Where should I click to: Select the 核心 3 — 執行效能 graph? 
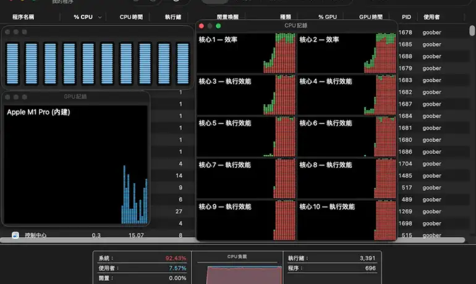(x=246, y=95)
